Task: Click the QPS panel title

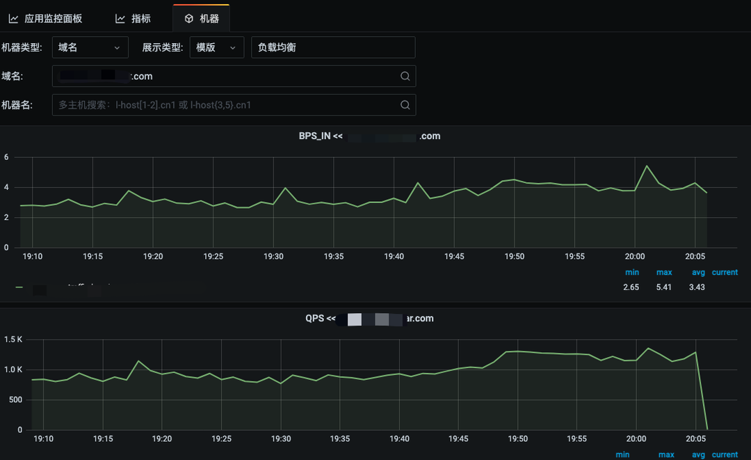Action: pyautogui.click(x=369, y=319)
